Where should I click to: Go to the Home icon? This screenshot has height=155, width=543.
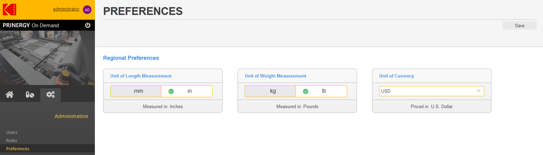pos(10,94)
